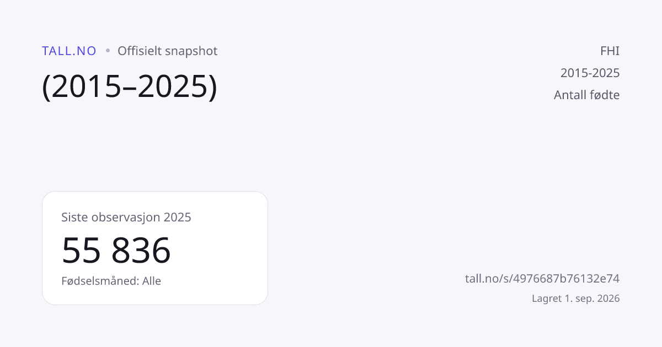662x347 pixels.
Task: Click the TALL.NO brand name
Action: pyautogui.click(x=69, y=51)
